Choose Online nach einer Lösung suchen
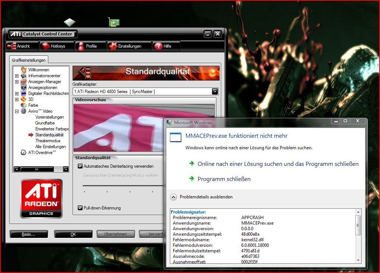Viewport: 380px width, 273px height. 278,164
